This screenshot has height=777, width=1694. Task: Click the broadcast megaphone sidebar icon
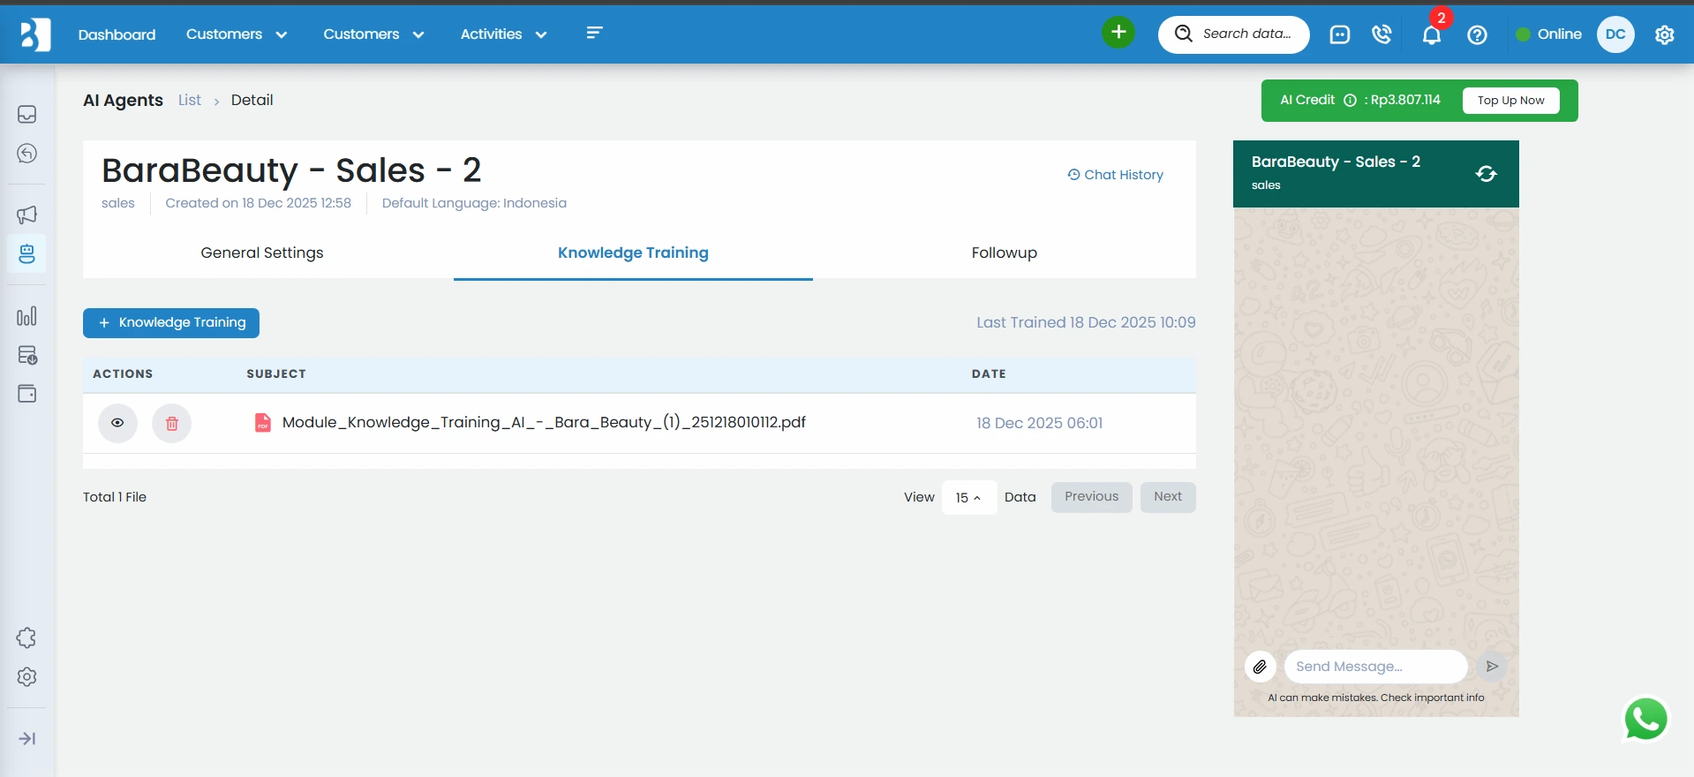click(x=27, y=215)
